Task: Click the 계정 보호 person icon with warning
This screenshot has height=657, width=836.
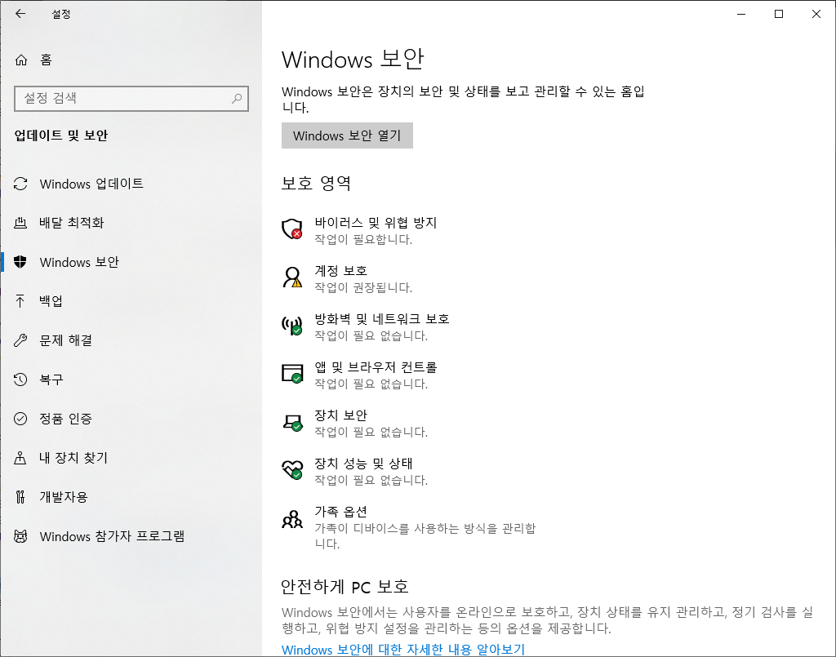Action: 291,277
